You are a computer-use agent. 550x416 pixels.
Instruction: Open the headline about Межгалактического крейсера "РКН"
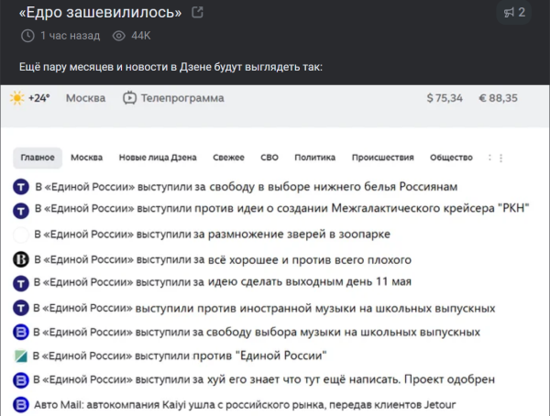click(x=281, y=208)
